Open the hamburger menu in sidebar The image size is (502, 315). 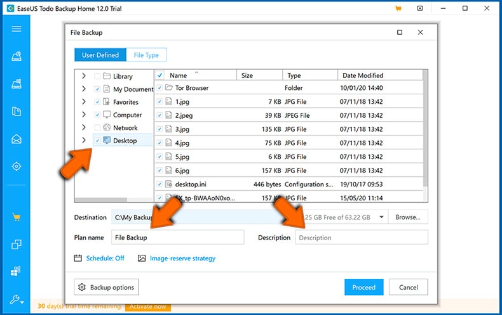click(17, 29)
